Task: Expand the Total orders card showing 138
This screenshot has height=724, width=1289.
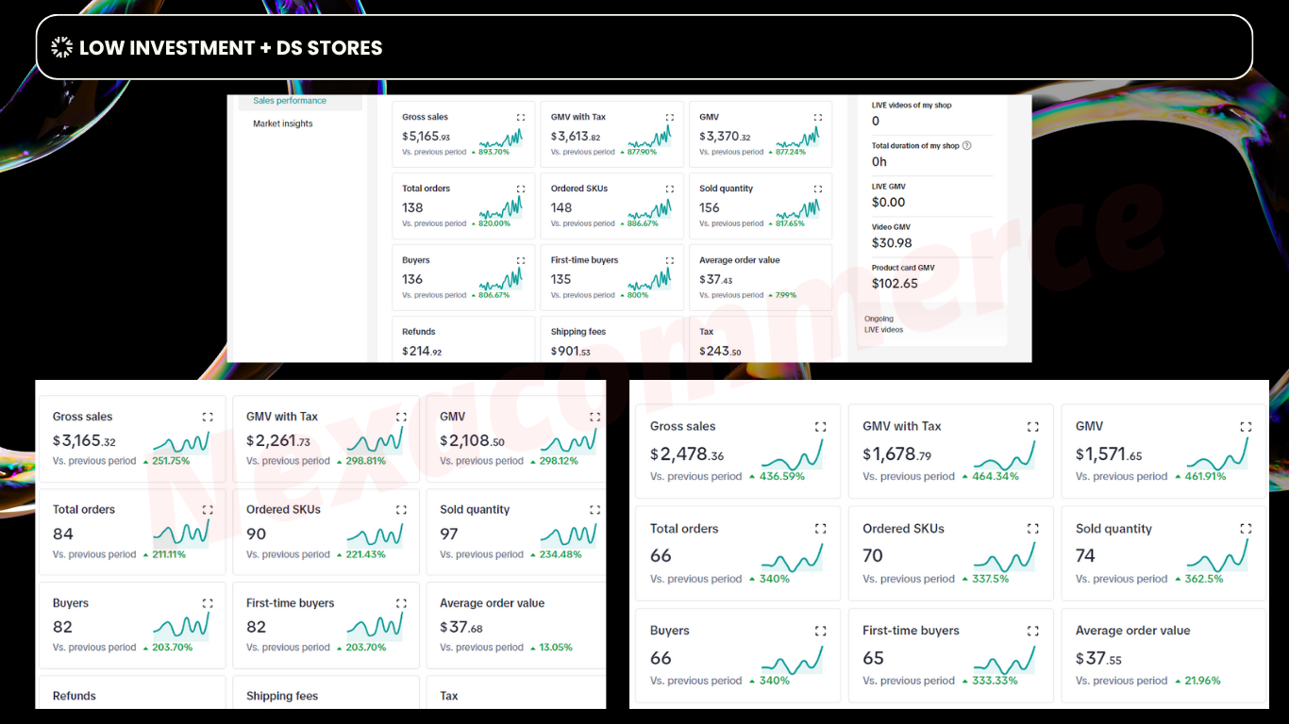Action: pos(521,189)
